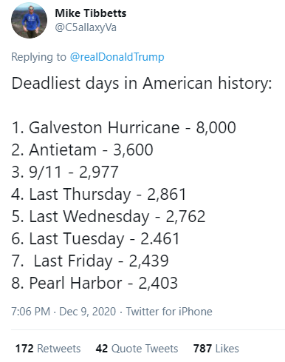Click the Mike Tibbetts display name

tap(91, 13)
